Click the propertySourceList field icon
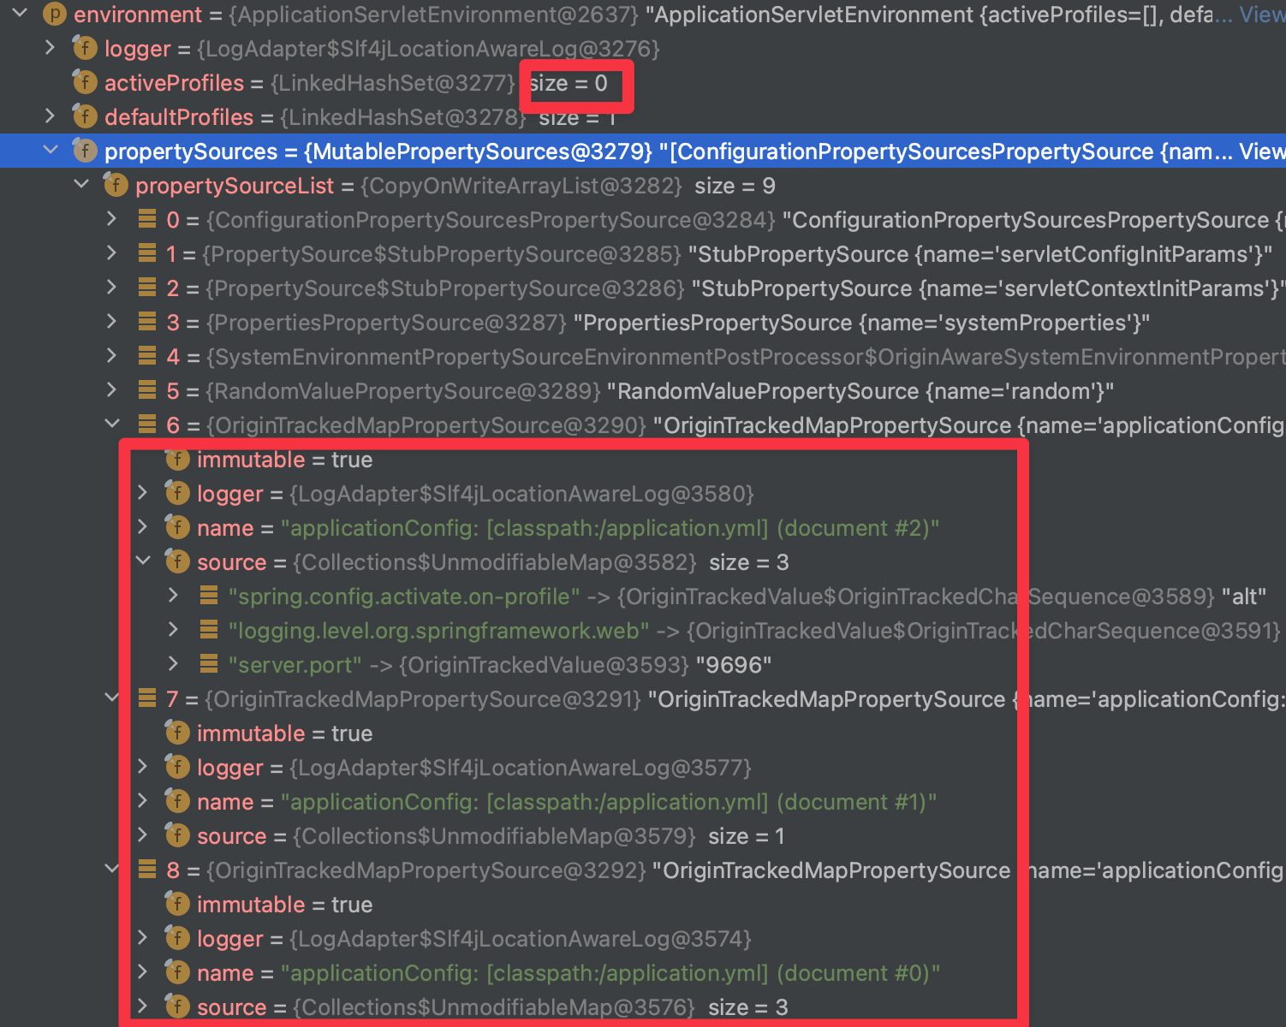Image resolution: width=1286 pixels, height=1027 pixels. click(x=116, y=186)
